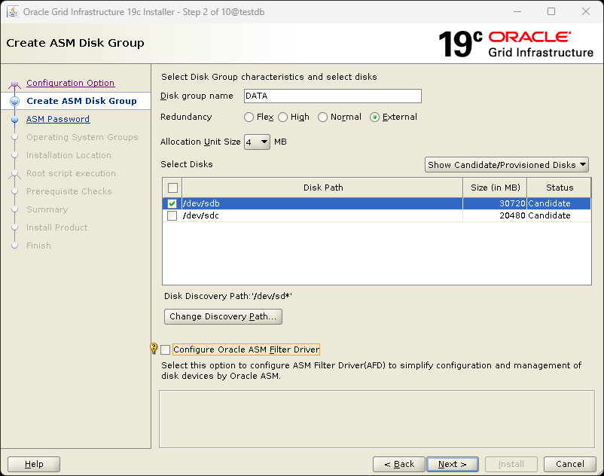Viewport: 604px width, 476px height.
Task: Click the Java installer icon in title bar
Action: point(13,11)
